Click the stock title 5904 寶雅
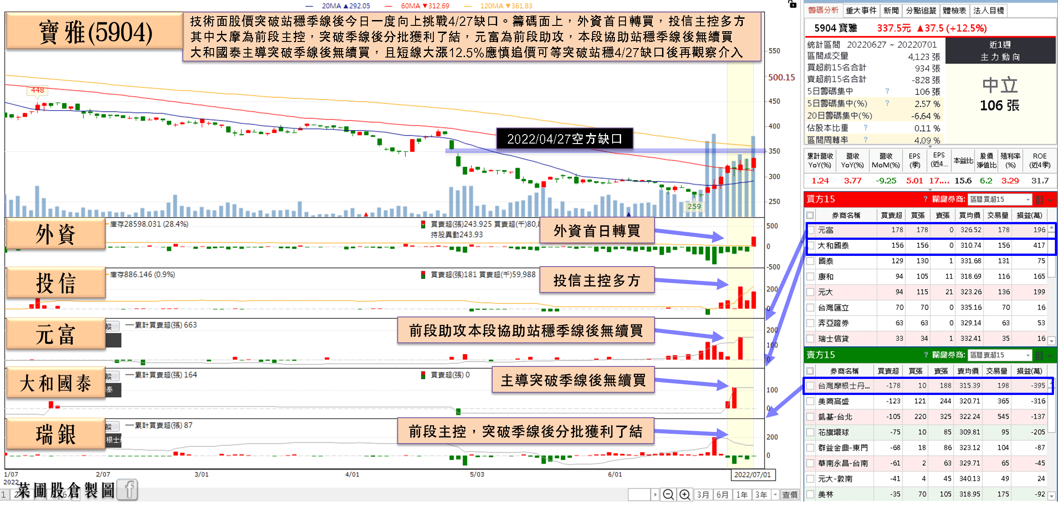1058x514 pixels. coord(836,28)
